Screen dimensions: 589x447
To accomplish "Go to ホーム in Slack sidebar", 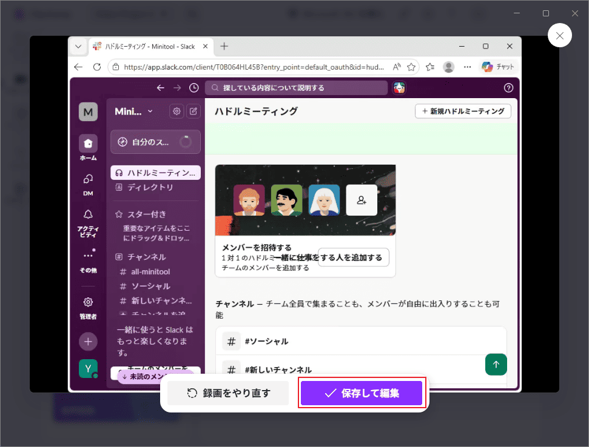I will (x=88, y=147).
